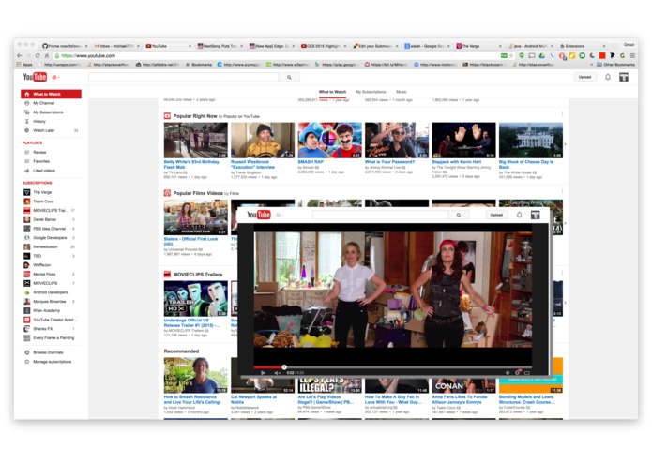Switch to the Music top tab
The image size is (652, 463).
point(402,92)
